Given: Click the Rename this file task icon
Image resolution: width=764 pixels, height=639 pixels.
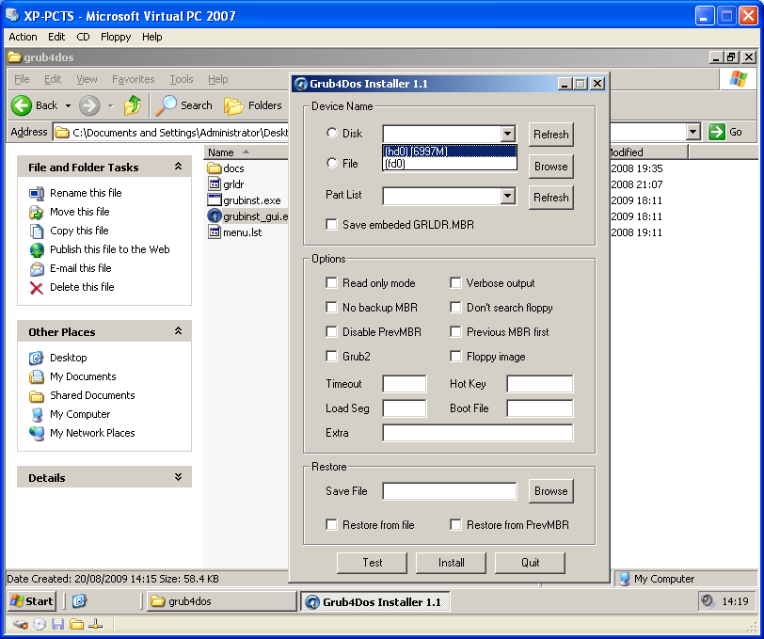Looking at the screenshot, I should click(x=37, y=193).
